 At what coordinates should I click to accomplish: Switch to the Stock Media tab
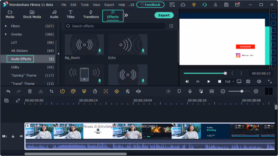(32, 15)
